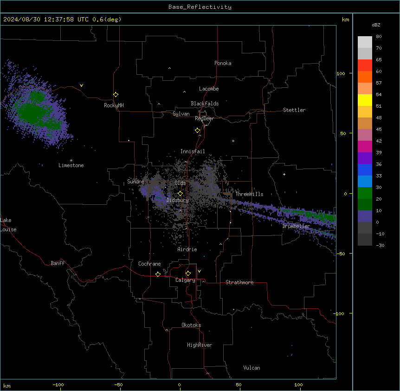Pick the mauve 42–45 dBZ legend swatch

click(x=365, y=135)
